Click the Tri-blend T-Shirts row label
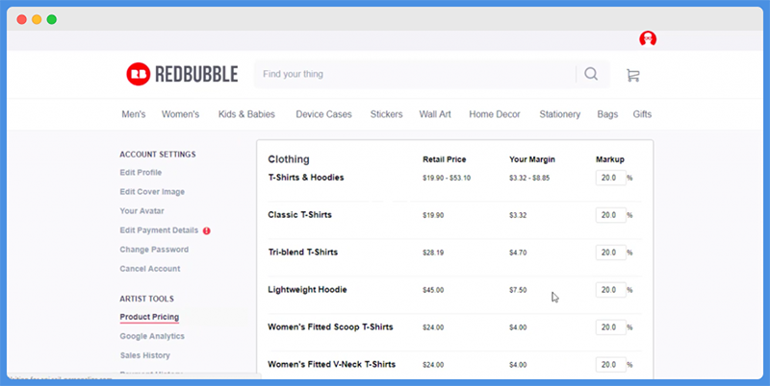 pyautogui.click(x=303, y=253)
